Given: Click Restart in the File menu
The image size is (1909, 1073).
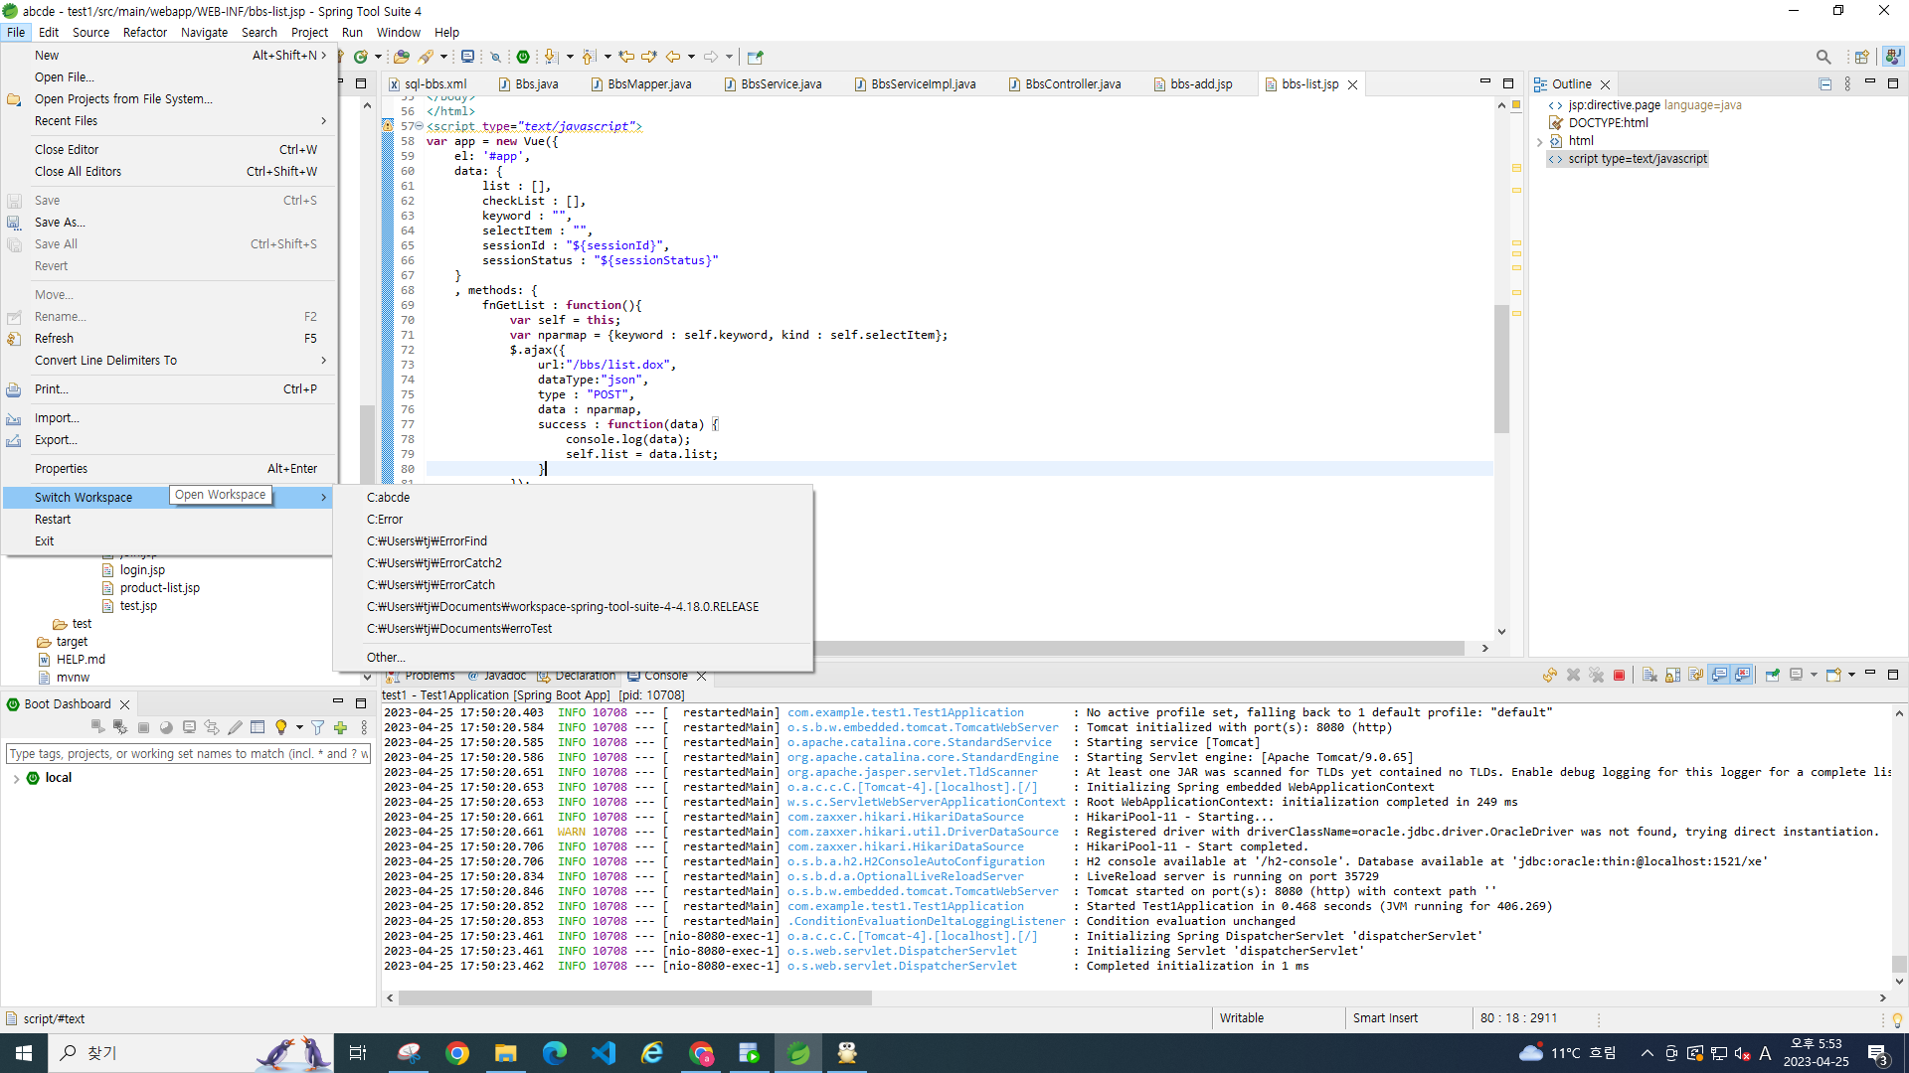Looking at the screenshot, I should point(53,520).
